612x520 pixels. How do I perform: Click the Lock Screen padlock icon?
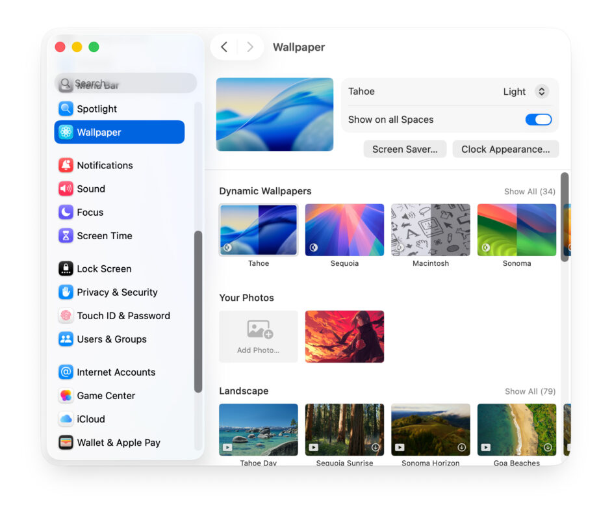pos(66,268)
